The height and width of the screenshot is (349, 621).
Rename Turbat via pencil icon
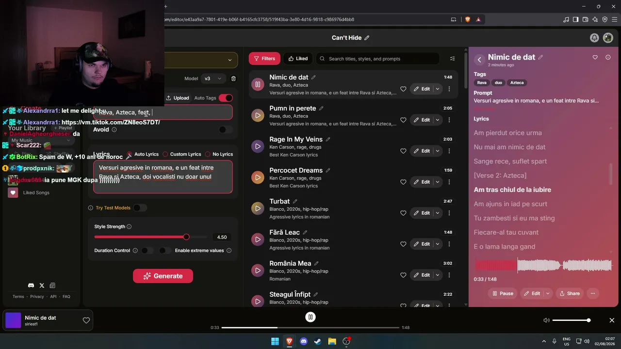[x=295, y=201]
